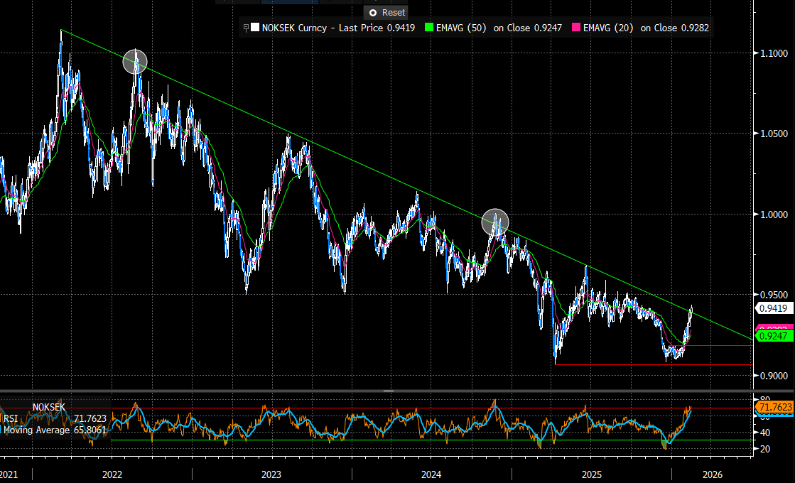Click the orange 71.7623 RSI value tag

coord(774,407)
